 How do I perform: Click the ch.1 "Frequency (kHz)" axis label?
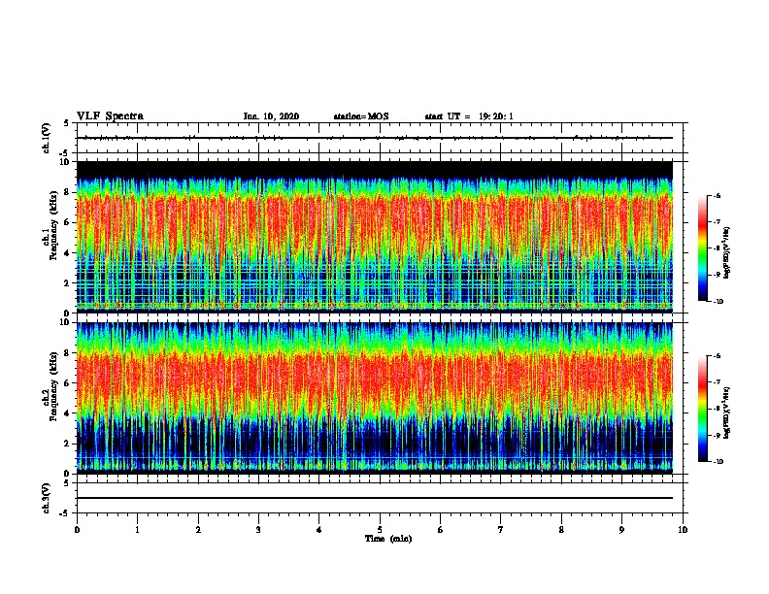pyautogui.click(x=54, y=225)
